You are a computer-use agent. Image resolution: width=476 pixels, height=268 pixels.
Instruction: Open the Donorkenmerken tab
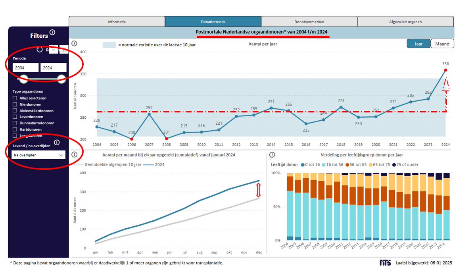click(309, 21)
